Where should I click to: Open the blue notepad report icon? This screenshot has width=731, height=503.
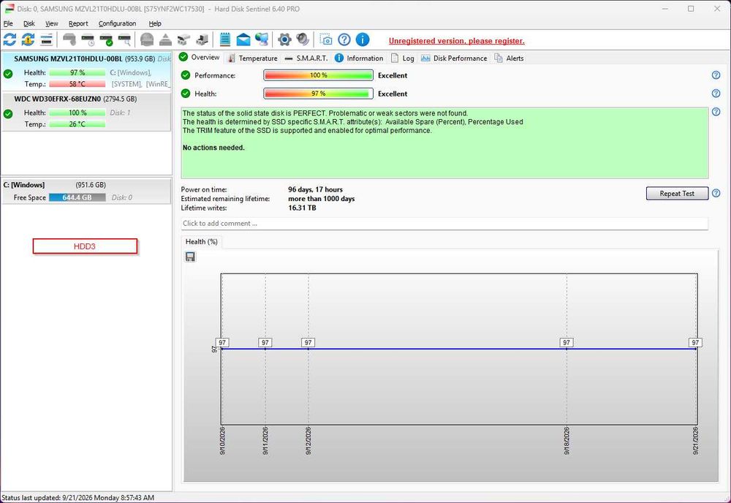[x=224, y=39]
